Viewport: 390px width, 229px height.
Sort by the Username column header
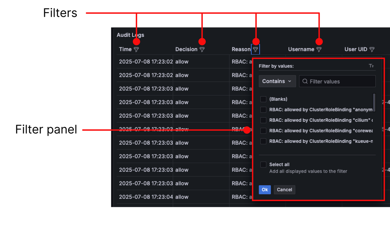click(x=301, y=49)
